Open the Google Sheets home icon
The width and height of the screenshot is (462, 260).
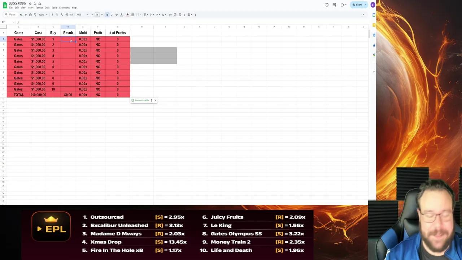point(5,5)
